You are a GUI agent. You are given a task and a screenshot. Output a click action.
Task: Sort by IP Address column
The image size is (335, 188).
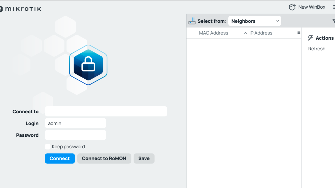pyautogui.click(x=261, y=33)
